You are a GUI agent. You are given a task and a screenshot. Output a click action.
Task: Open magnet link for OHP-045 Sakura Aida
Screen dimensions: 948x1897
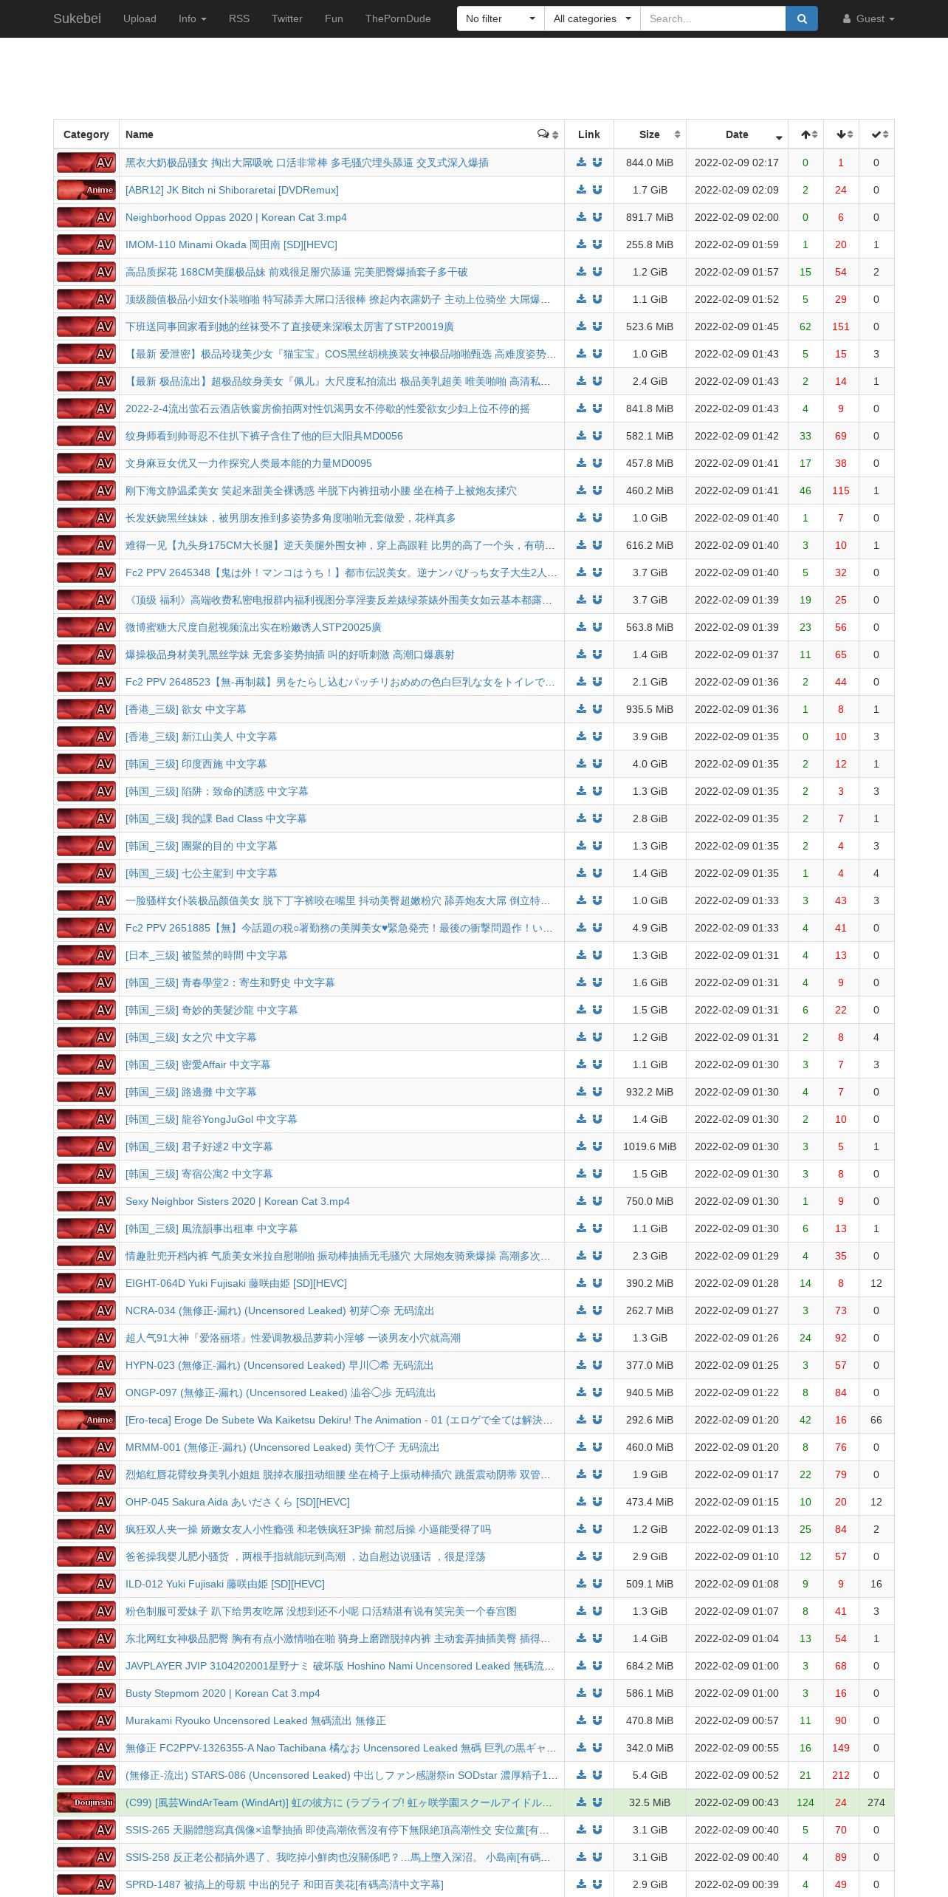pyautogui.click(x=597, y=1502)
